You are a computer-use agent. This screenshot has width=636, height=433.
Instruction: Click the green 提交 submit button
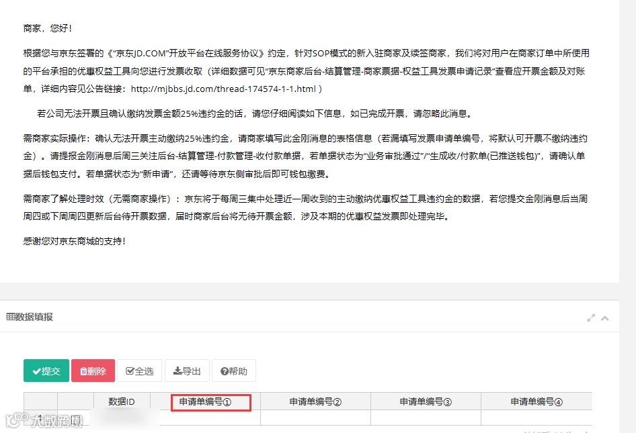pyautogui.click(x=46, y=371)
